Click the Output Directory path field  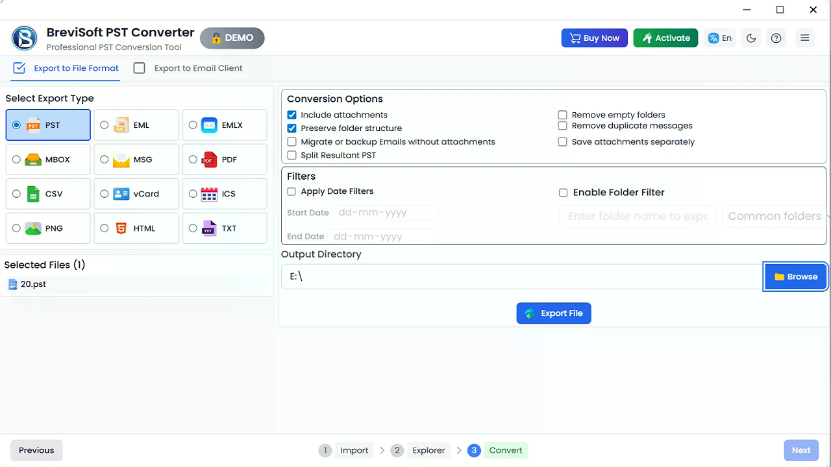523,277
